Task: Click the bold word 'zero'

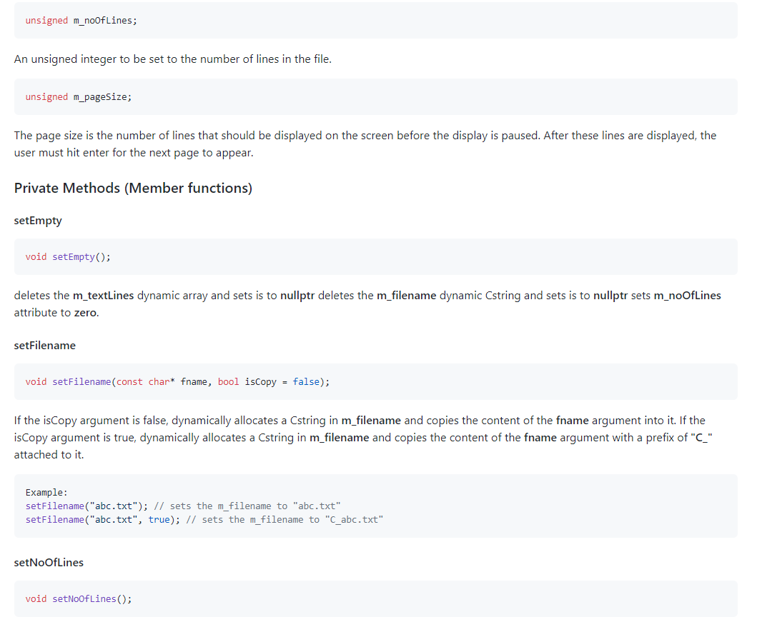Action: (x=85, y=313)
